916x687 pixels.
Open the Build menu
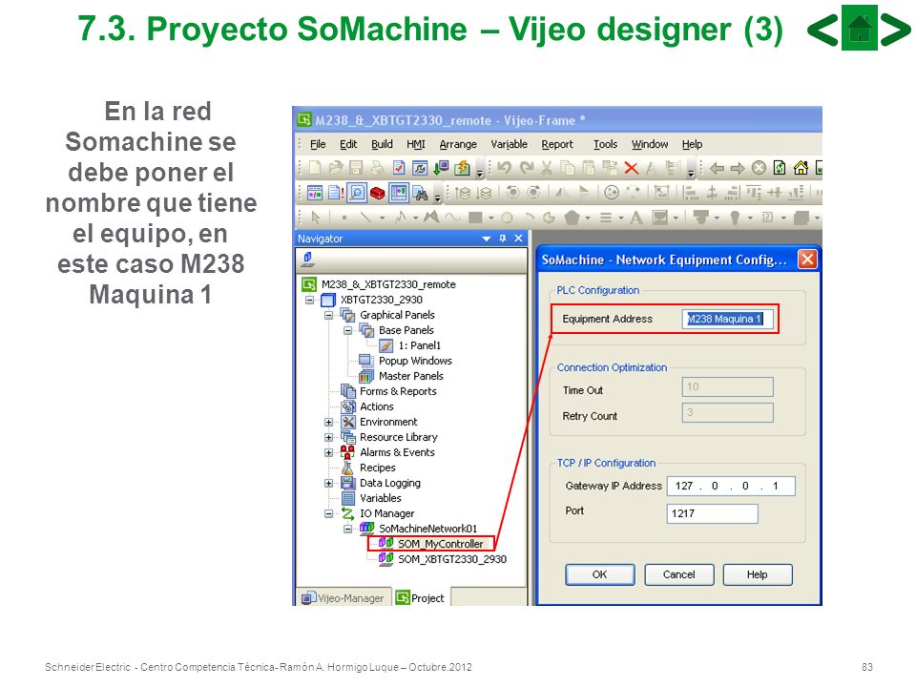(382, 144)
